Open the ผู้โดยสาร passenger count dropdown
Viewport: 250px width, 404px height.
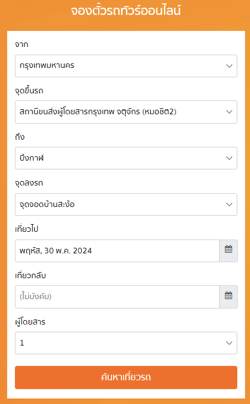click(x=126, y=343)
